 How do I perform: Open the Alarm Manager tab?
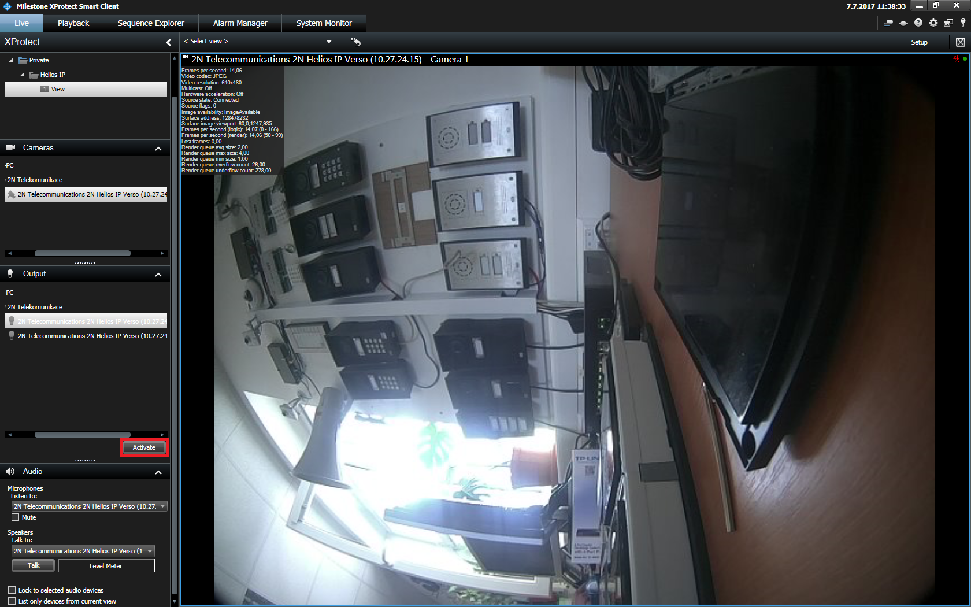pos(240,23)
